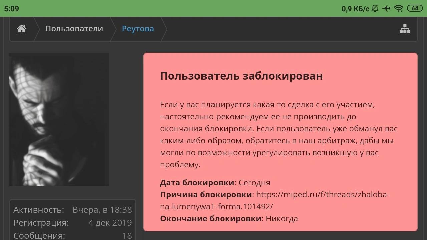The width and height of the screenshot is (427, 240).
Task: Tap the airplane mode status icon
Action: pyautogui.click(x=386, y=8)
